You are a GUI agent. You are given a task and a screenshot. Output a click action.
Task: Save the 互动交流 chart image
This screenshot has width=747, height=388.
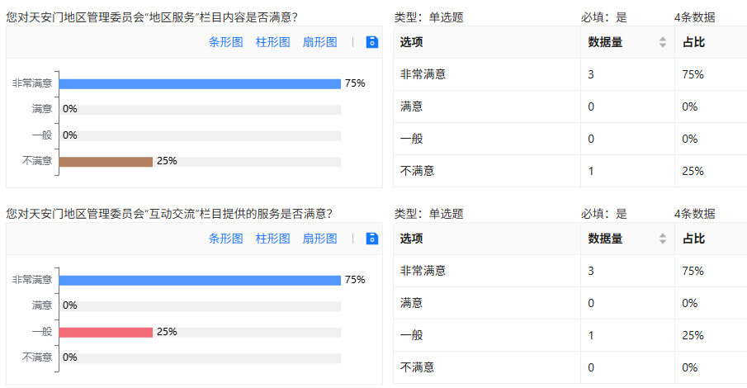pyautogui.click(x=372, y=239)
